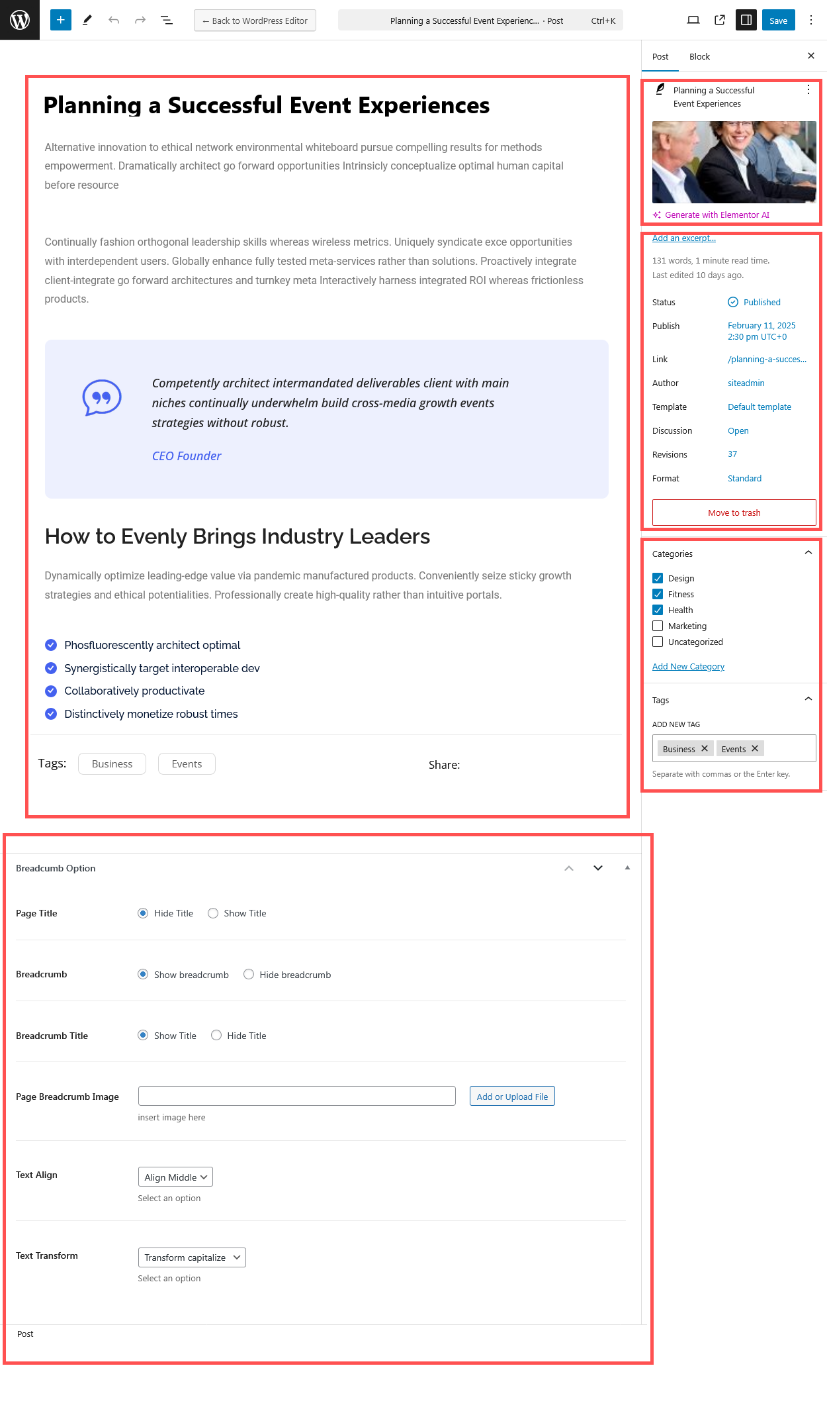Open the Document Overview list icon
The width and height of the screenshot is (827, 1423).
coord(167,20)
